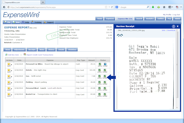Viewport: 184px width, 123px height.
Task: Expand open actions for Personal Car Miles
Action: [x=9, y=64]
